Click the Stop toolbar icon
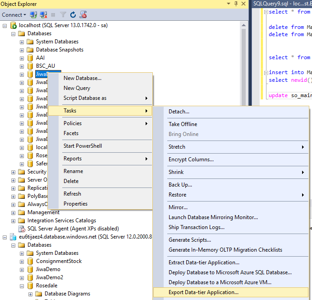The height and width of the screenshot is (300, 312). (x=53, y=15)
